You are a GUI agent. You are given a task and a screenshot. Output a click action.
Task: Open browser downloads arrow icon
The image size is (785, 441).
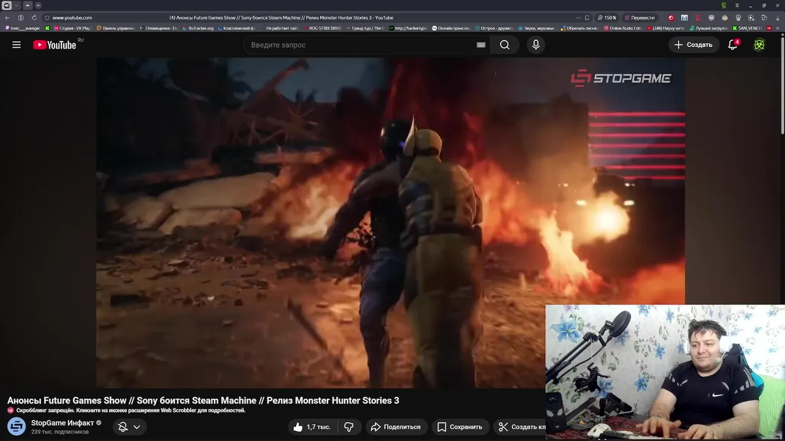click(x=778, y=18)
